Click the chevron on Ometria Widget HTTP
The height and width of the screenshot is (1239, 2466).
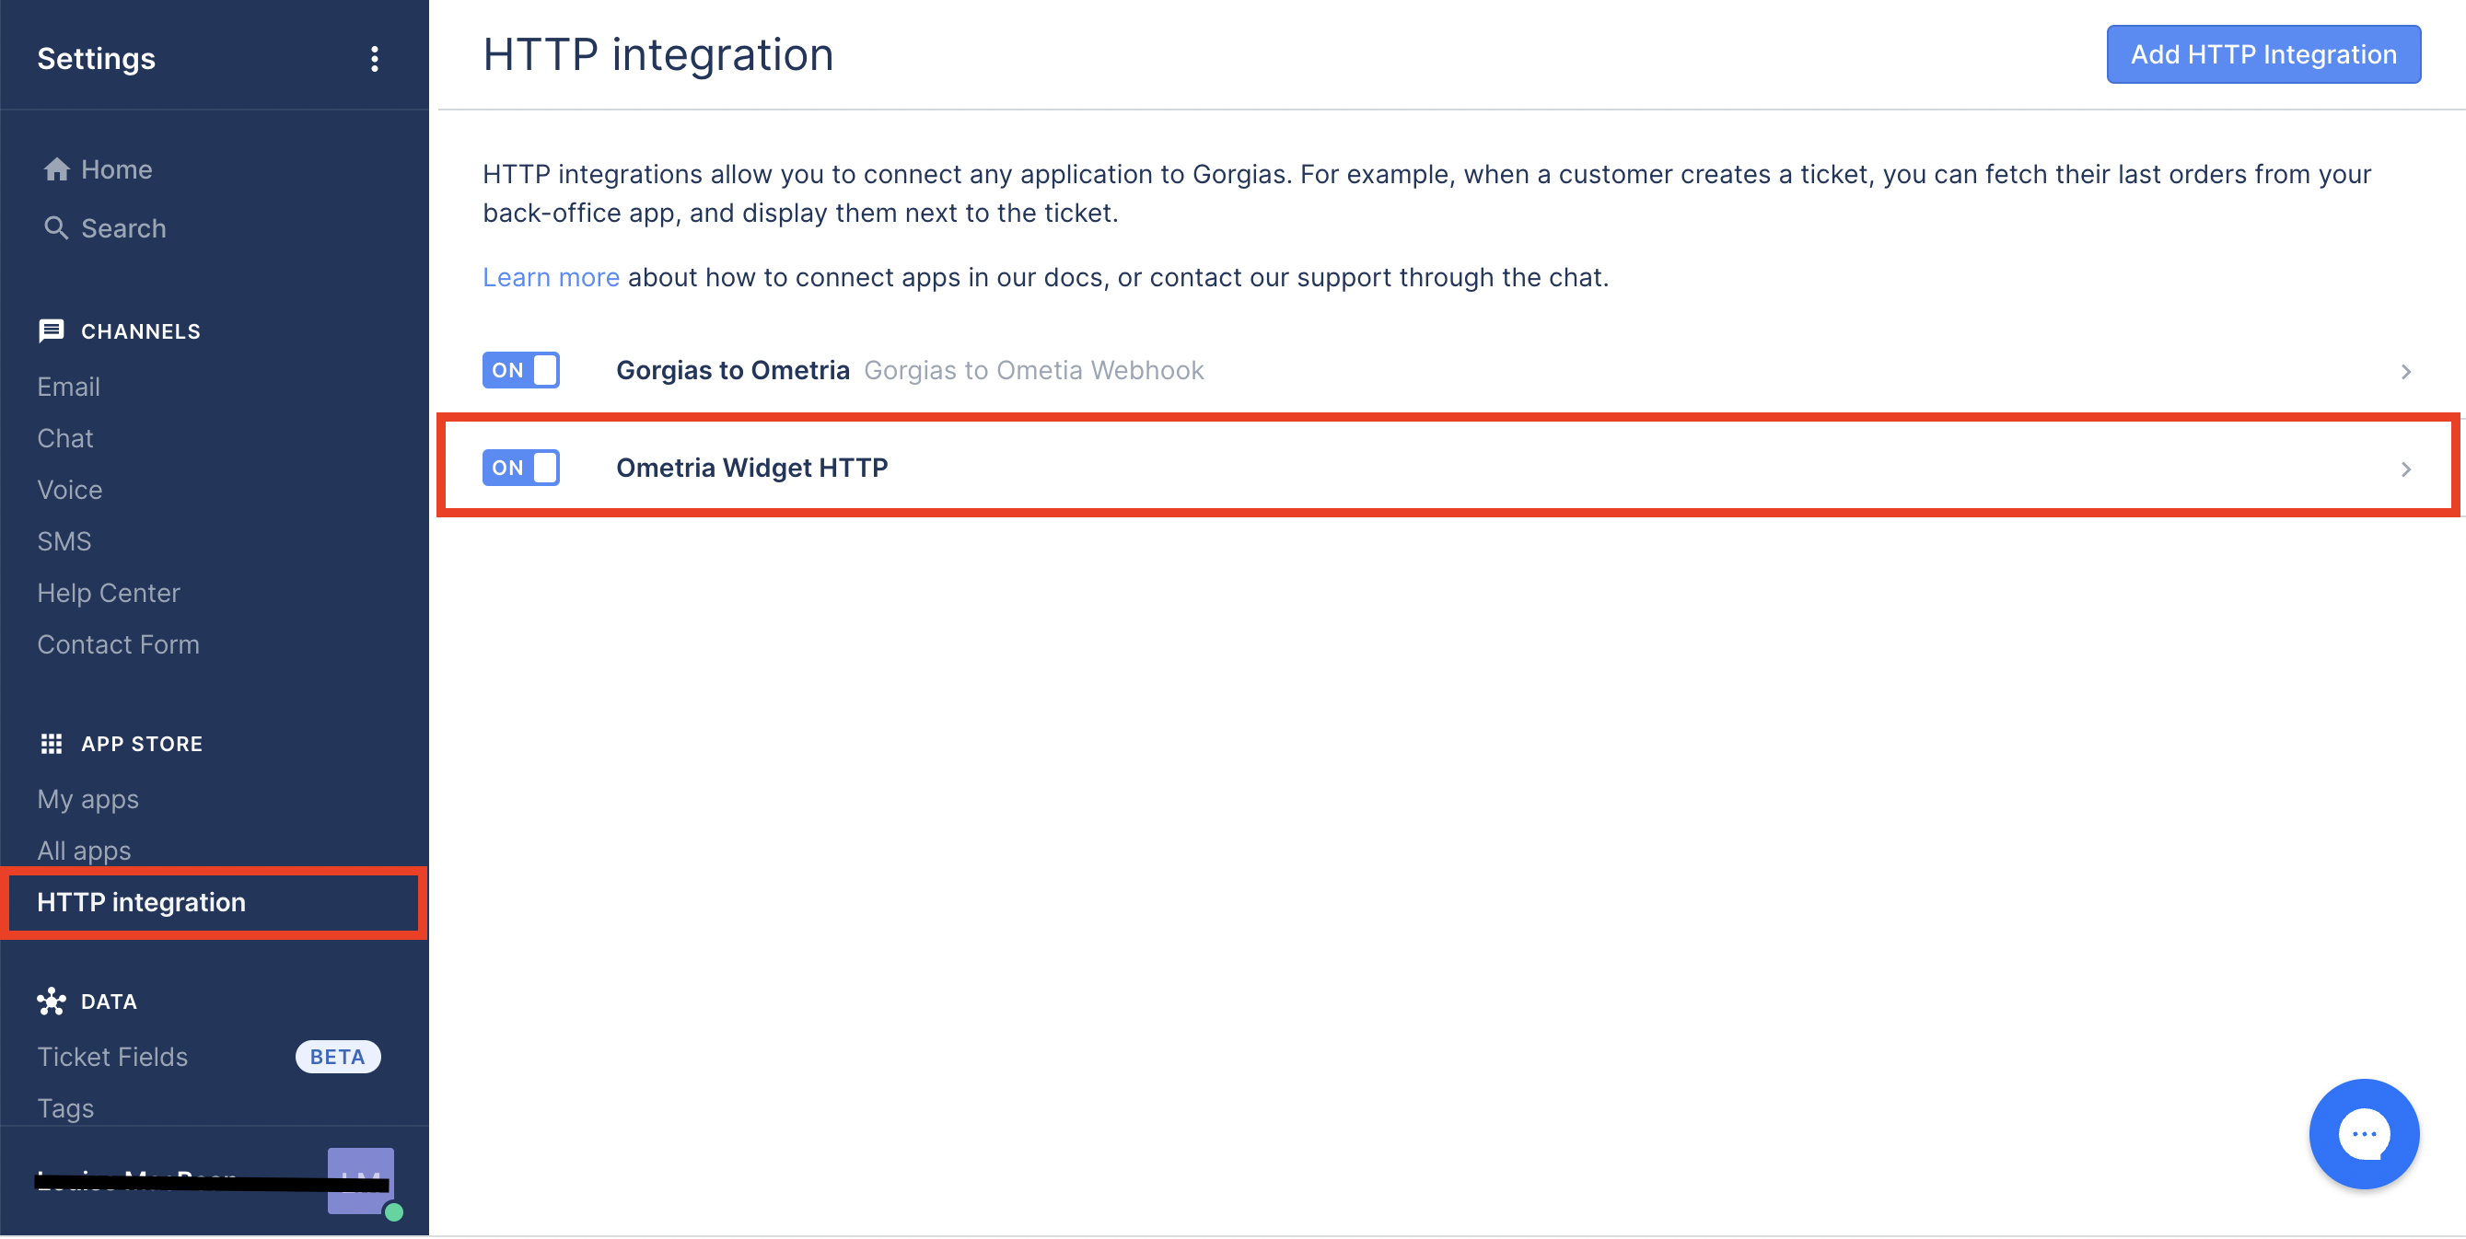point(2406,469)
